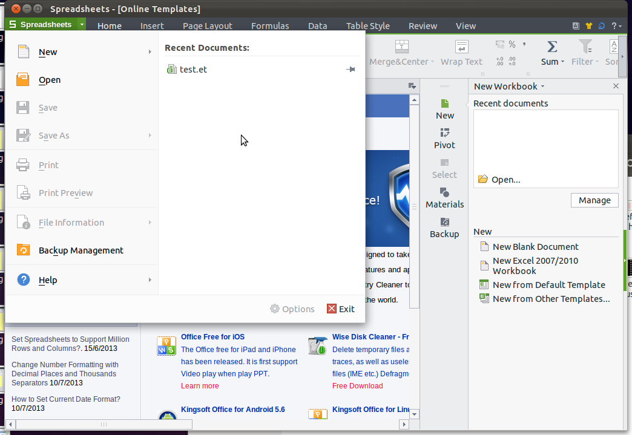
Task: Click Kingsoft Office for Android 5.6 link
Action: [x=232, y=409]
